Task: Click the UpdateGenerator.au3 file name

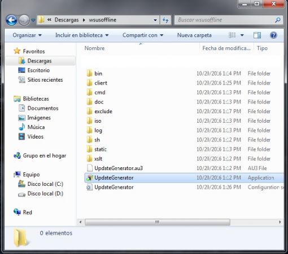Action: click(x=119, y=168)
